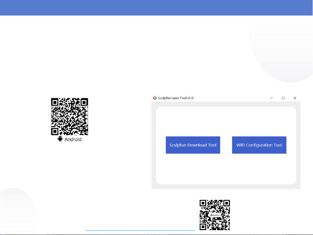Click the 'Android' label text
The height and width of the screenshot is (235, 313).
(73, 139)
